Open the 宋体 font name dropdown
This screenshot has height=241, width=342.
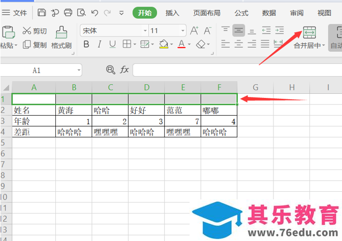145,30
